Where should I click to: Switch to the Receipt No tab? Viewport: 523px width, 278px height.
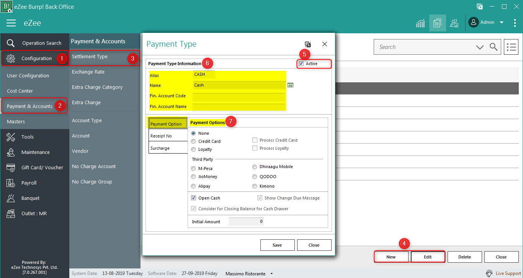tap(168, 136)
